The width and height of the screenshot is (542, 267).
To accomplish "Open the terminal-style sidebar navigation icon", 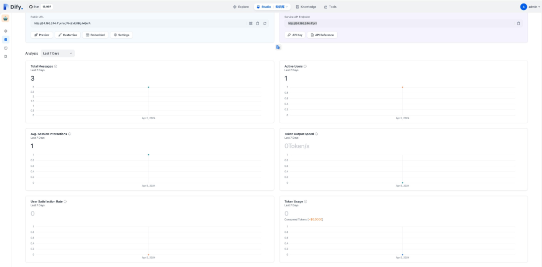I will click(6, 48).
